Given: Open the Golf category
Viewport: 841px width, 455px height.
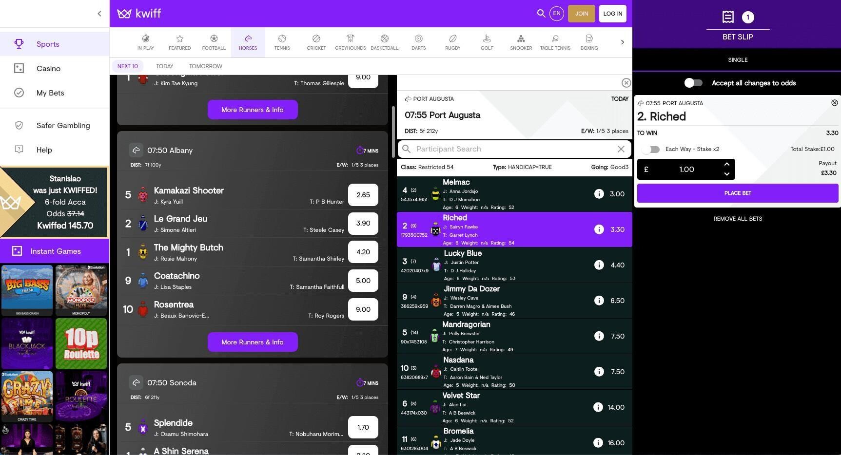Looking at the screenshot, I should [x=487, y=42].
